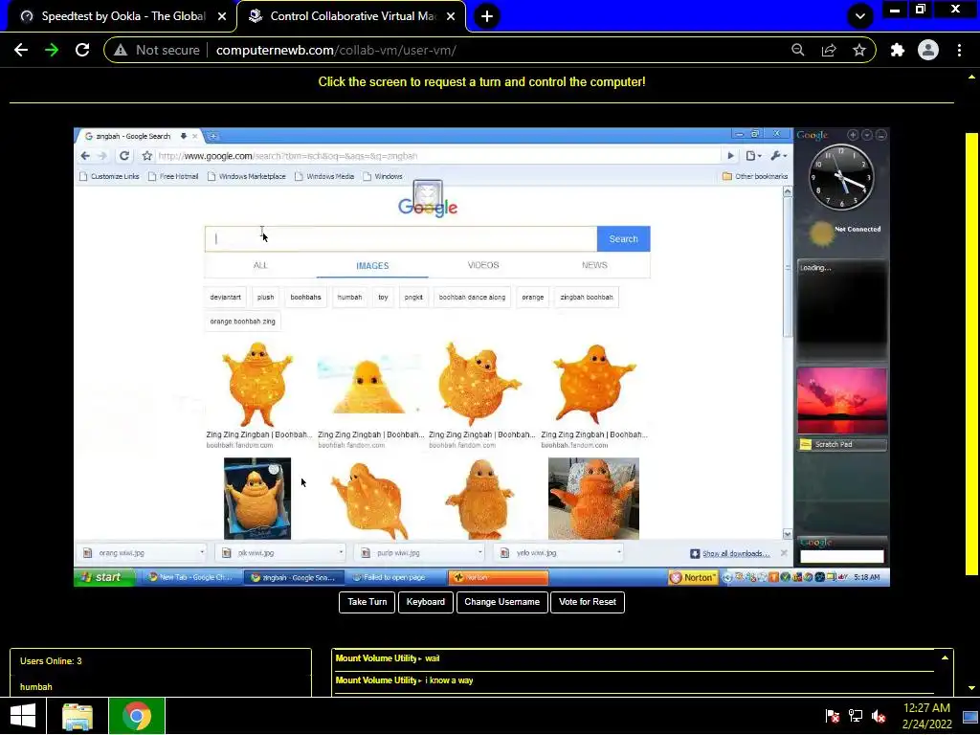Filter by the deviantart chip
Image resolution: width=980 pixels, height=735 pixels.
225,297
